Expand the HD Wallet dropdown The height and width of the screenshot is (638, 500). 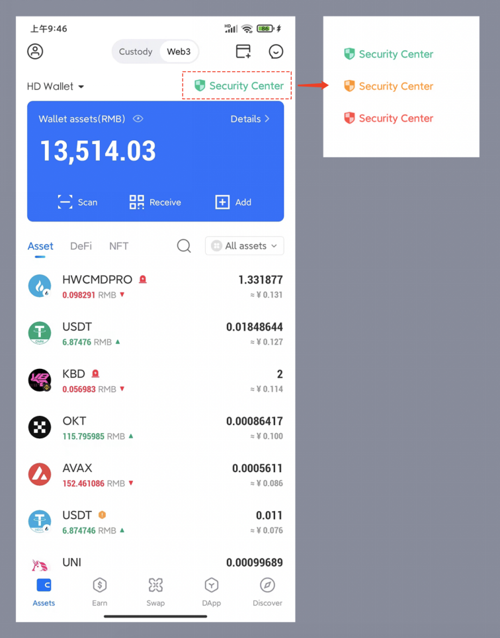pyautogui.click(x=56, y=86)
